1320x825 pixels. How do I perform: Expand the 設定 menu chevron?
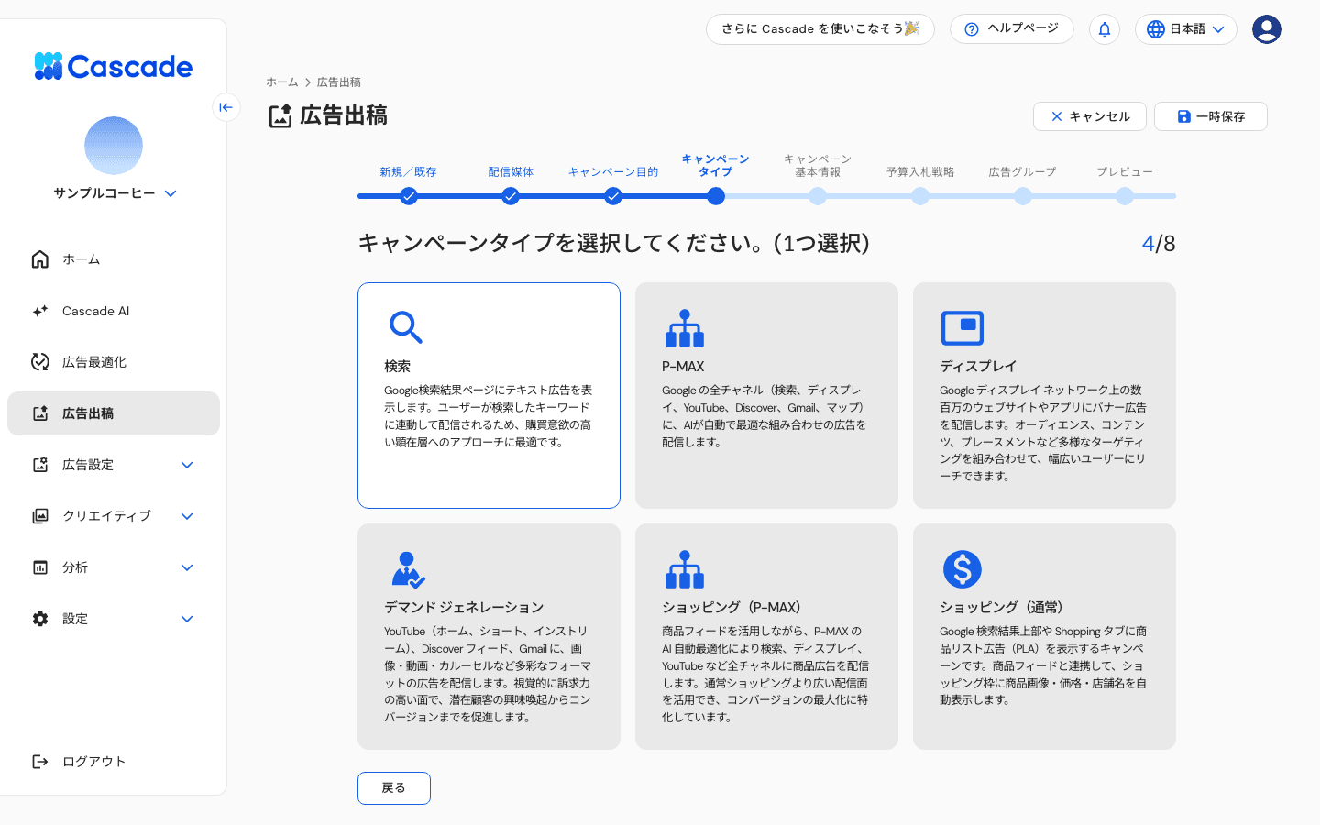pyautogui.click(x=187, y=619)
